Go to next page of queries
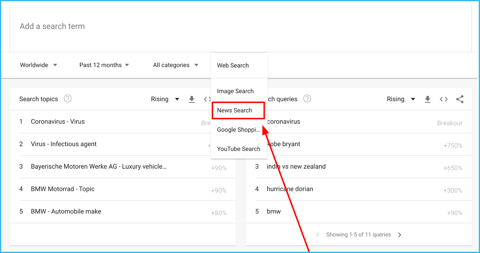The image size is (480, 253). [x=400, y=235]
